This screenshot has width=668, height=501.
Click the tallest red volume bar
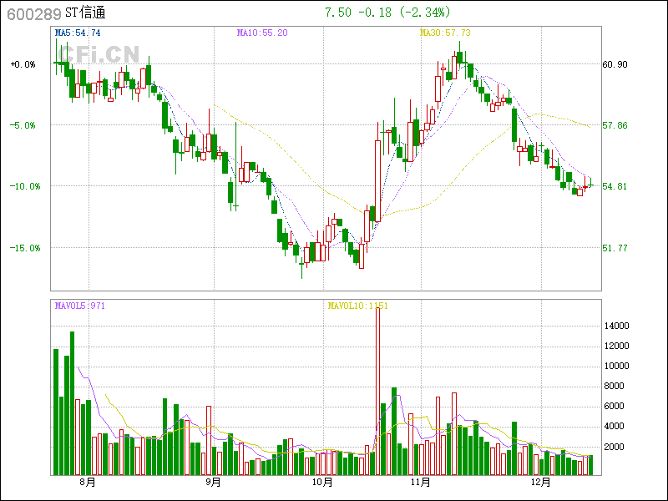[378, 388]
